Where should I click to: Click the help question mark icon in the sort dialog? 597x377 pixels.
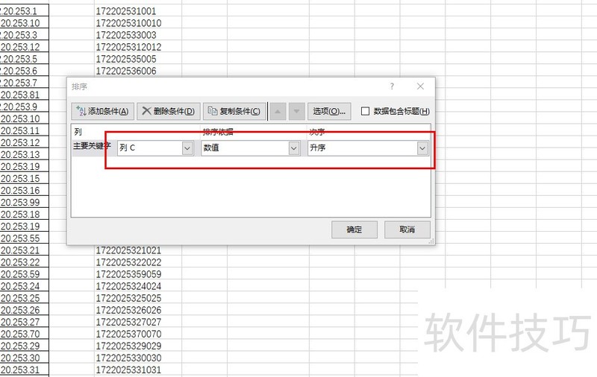tap(393, 86)
